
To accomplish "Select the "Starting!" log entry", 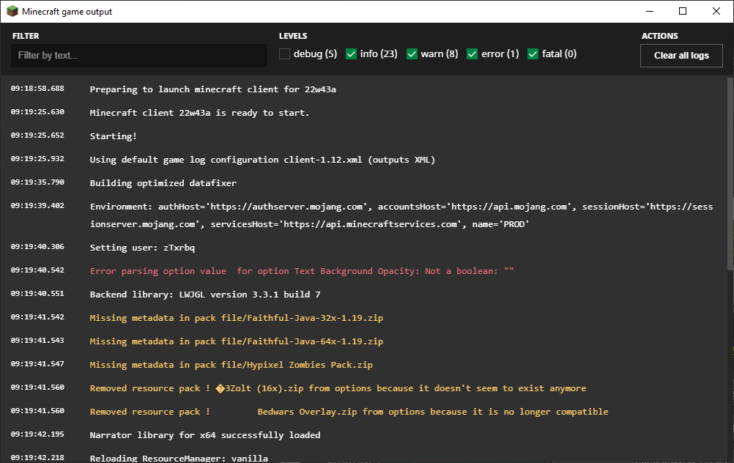I will [x=114, y=136].
